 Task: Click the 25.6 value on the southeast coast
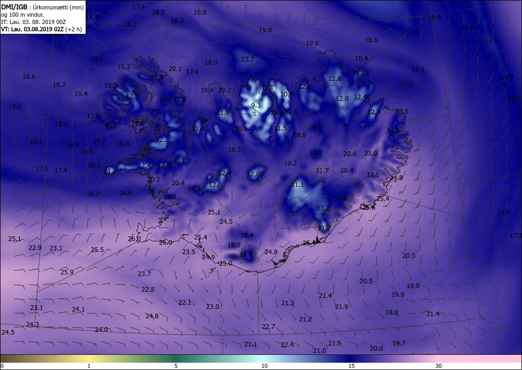click(x=369, y=208)
